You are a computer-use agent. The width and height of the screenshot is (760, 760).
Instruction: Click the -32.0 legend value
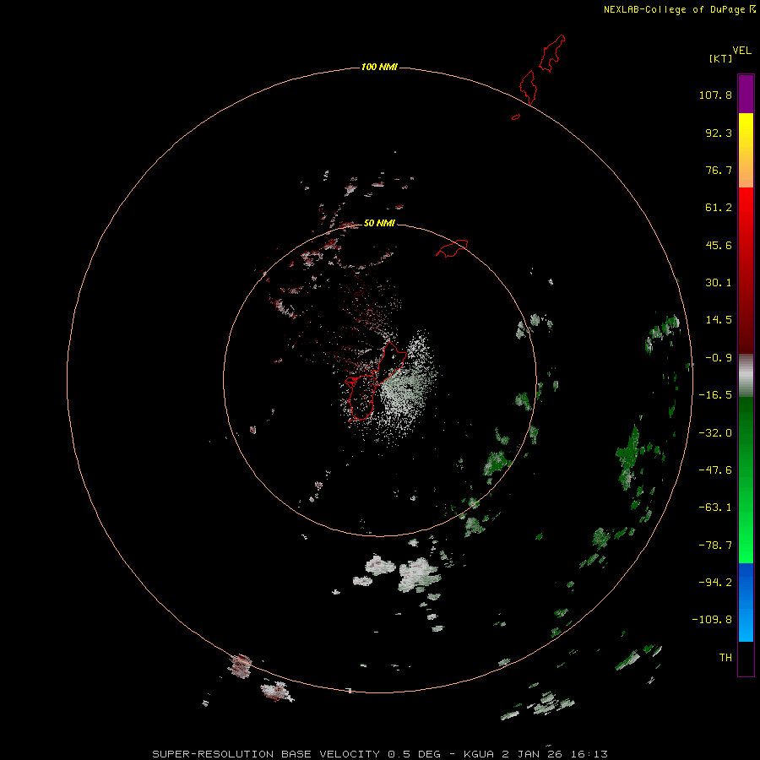pyautogui.click(x=715, y=433)
